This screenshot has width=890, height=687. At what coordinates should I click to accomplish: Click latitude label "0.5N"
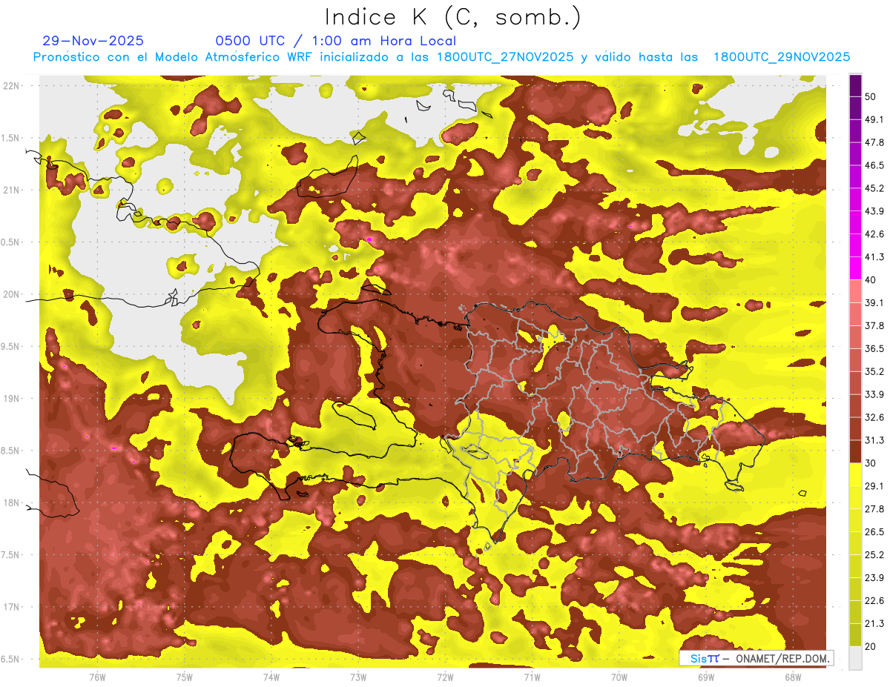tap(11, 242)
